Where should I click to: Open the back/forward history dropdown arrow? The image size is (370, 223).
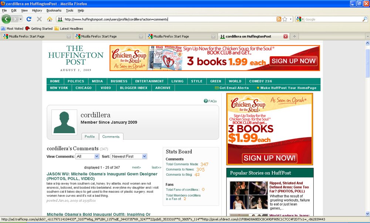(x=21, y=19)
